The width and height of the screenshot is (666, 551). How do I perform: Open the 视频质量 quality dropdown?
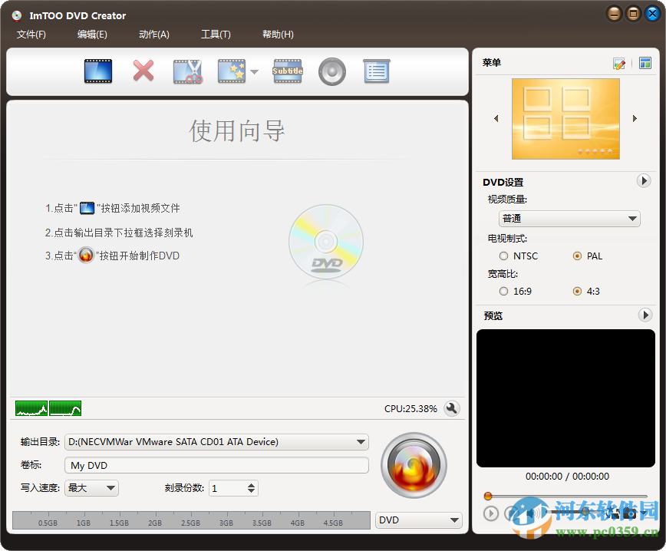click(569, 218)
